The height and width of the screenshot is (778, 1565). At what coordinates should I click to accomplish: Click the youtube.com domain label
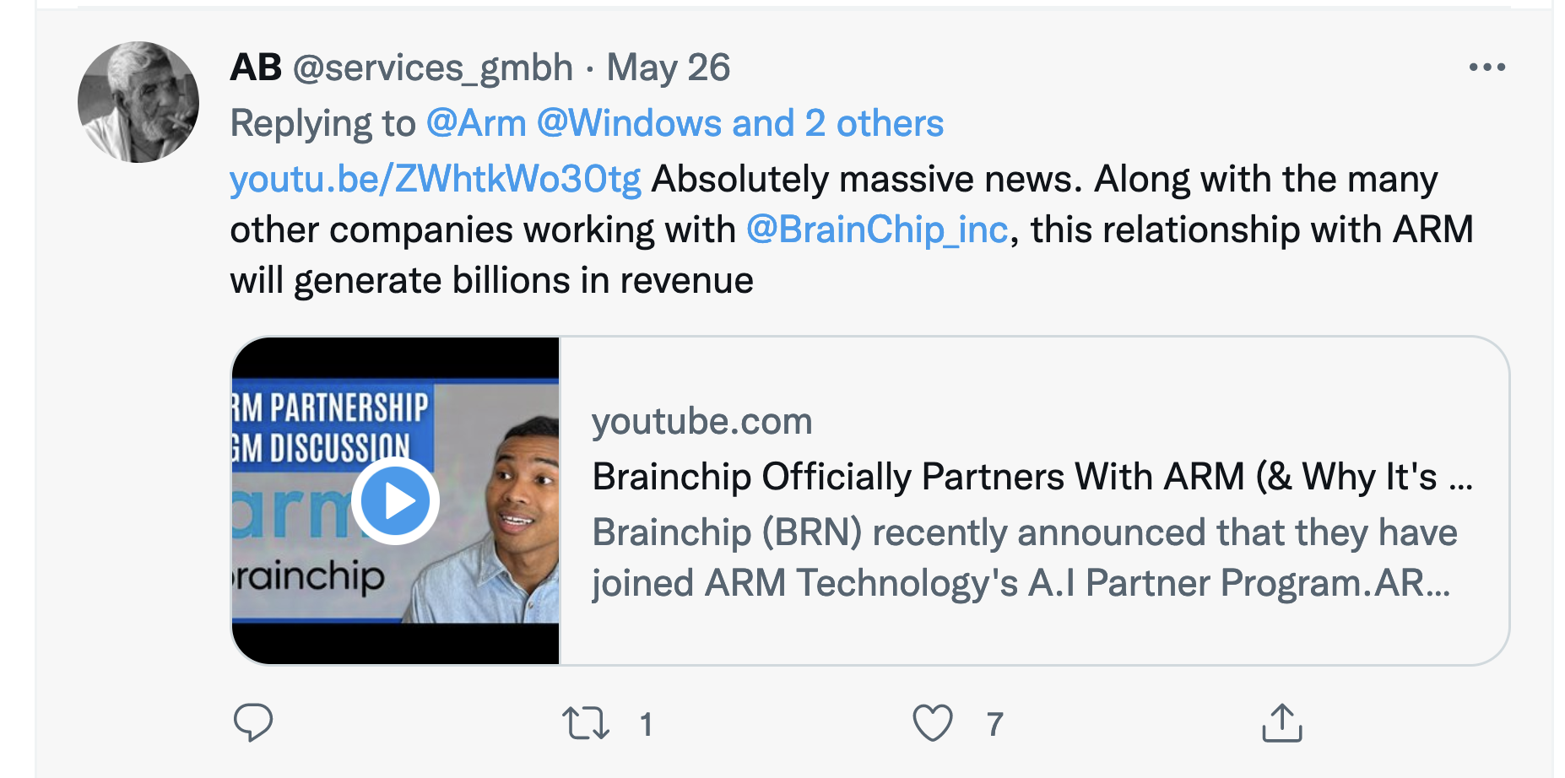(x=701, y=421)
